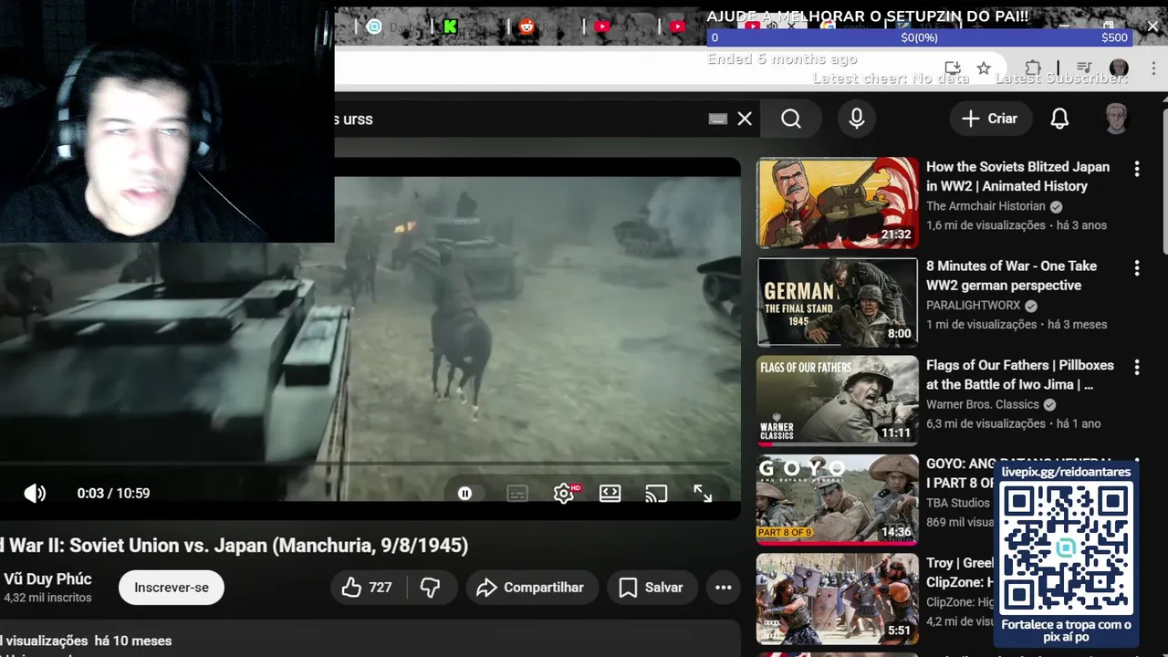Clear the YouTube search box with X

pyautogui.click(x=745, y=119)
